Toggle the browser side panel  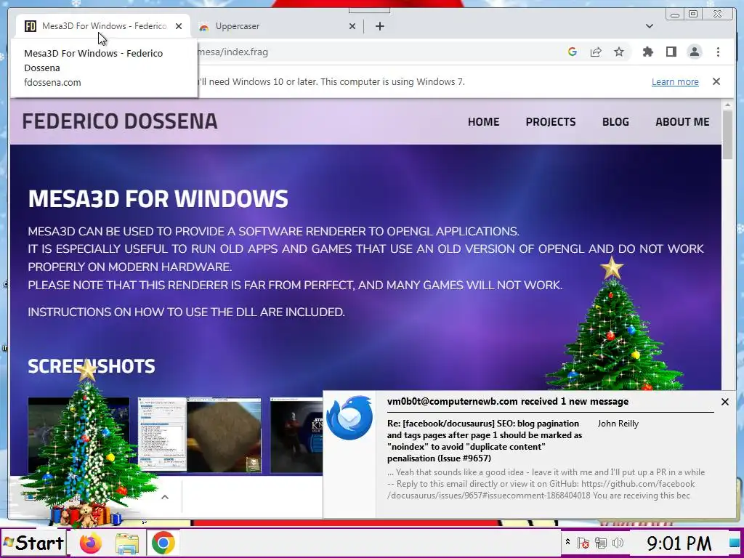click(671, 52)
